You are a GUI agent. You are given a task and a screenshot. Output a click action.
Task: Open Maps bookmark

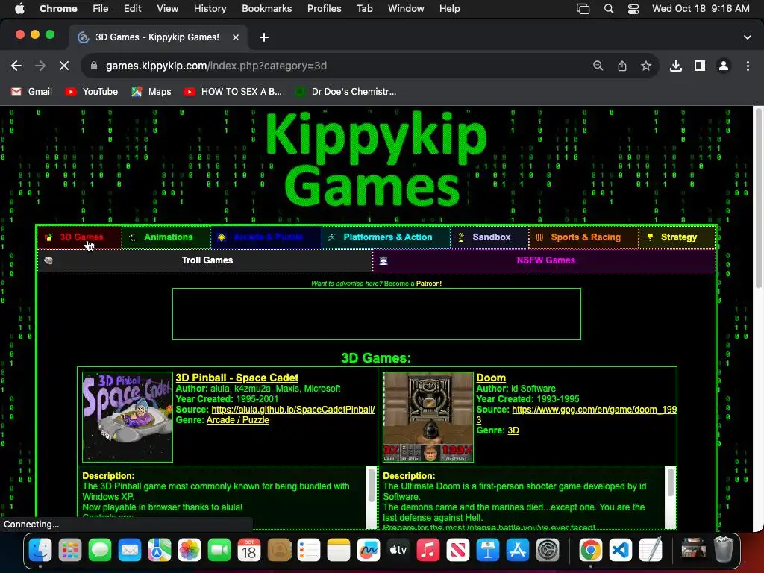[x=151, y=92]
